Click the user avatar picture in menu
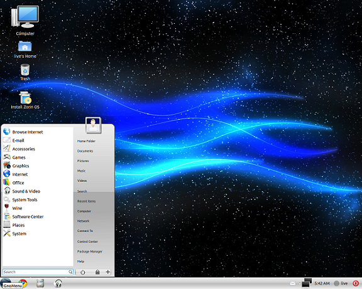362x289 pixels. click(x=93, y=125)
